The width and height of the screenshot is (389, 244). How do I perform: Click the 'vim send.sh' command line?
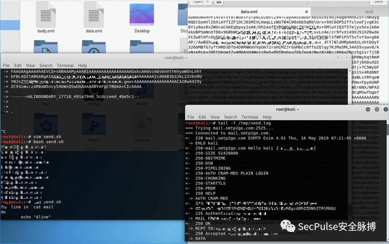click(31, 137)
